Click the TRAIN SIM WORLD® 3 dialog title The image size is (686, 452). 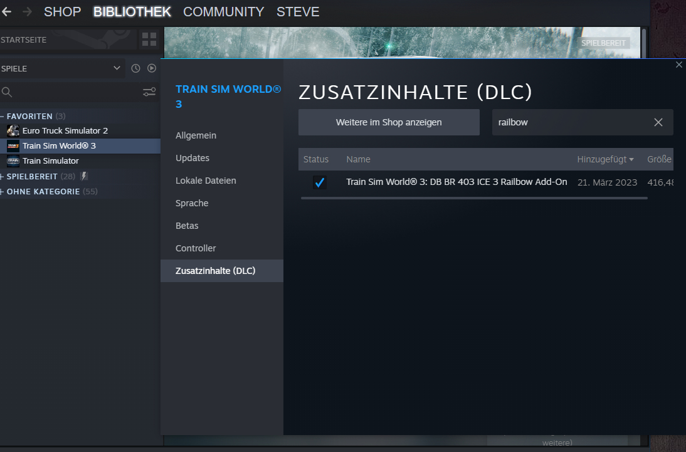228,97
